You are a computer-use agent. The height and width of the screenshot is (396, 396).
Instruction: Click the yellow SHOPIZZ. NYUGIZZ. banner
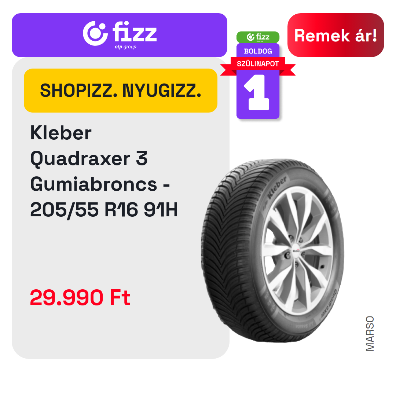tap(121, 91)
